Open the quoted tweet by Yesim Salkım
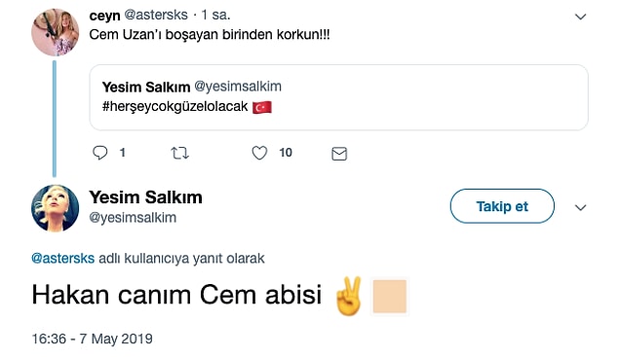 [x=338, y=97]
